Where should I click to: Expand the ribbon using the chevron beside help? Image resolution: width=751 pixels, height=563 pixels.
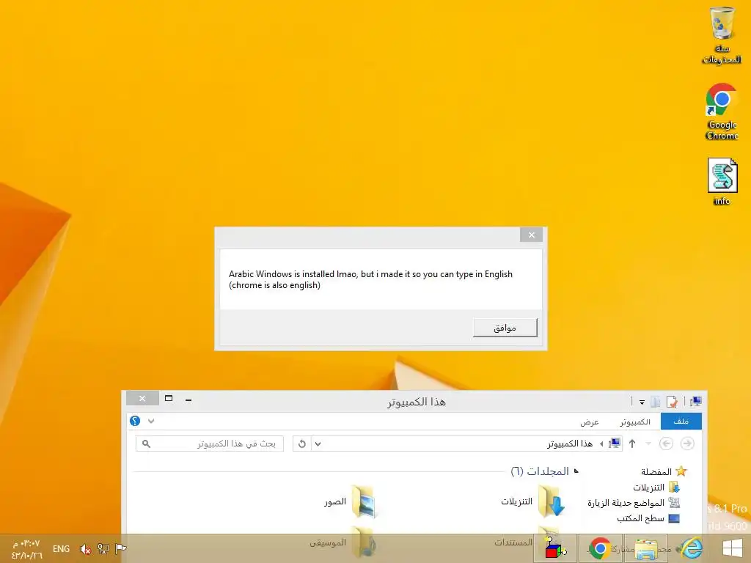pyautogui.click(x=151, y=422)
